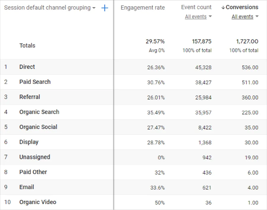Image resolution: width=267 pixels, height=210 pixels.
Task: Sort by the Conversions column header
Action: (x=241, y=7)
